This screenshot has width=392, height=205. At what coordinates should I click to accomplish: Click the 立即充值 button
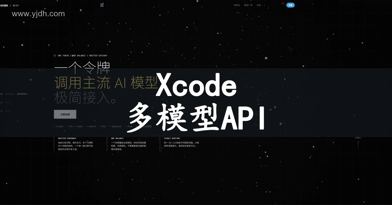pyautogui.click(x=65, y=114)
